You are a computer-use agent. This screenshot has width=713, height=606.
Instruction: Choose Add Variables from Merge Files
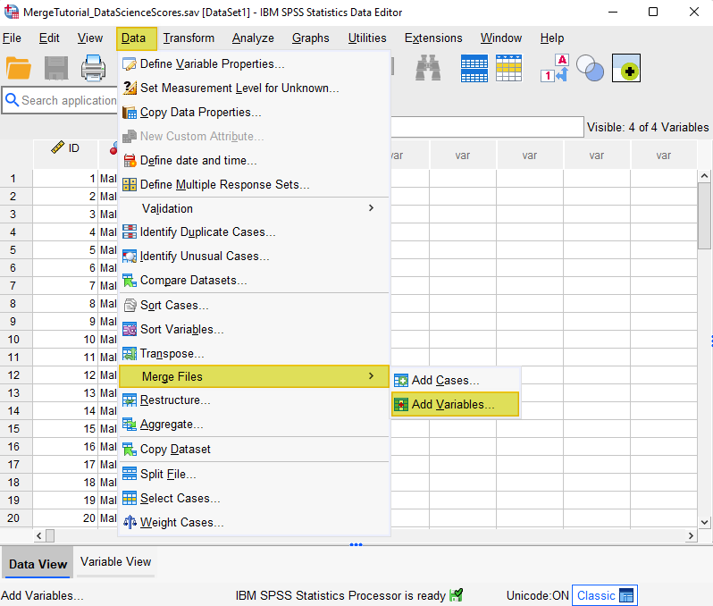coord(455,405)
